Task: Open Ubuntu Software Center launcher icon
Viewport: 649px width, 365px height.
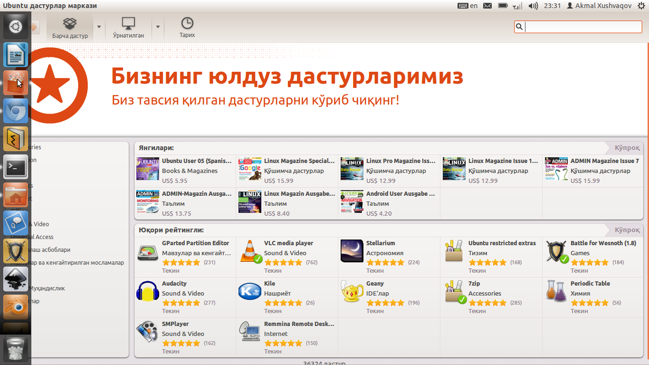Action: 16,83
